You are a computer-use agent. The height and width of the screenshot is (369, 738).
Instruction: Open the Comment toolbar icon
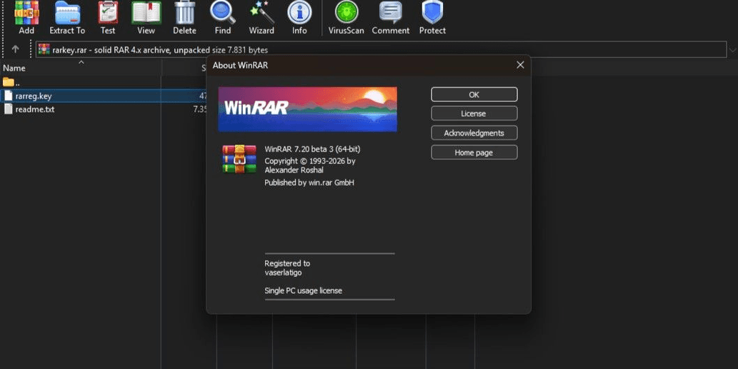pos(391,16)
